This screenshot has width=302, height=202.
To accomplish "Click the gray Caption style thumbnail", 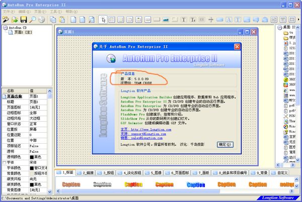I will coord(102,184).
